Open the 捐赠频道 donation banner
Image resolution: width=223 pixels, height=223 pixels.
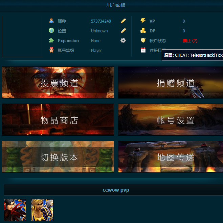(171, 83)
